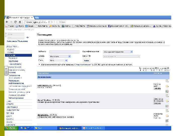Click the Нефтепродукт name search field
The width and height of the screenshot is (181, 136).
pos(65,52)
